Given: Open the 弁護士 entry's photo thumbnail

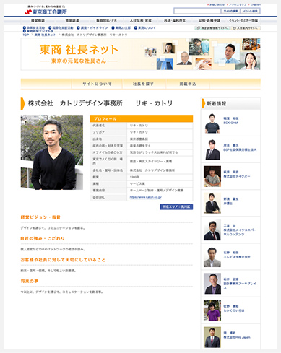Looking at the screenshot, I should [212, 203].
